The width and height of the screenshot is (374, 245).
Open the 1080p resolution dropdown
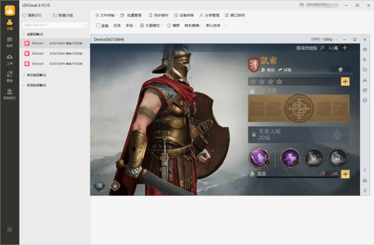[x=330, y=40]
